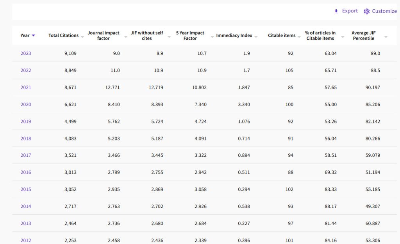Screen dimensions: 400x244
Task: Select the 63.04 percent articles value
Action: pos(330,53)
